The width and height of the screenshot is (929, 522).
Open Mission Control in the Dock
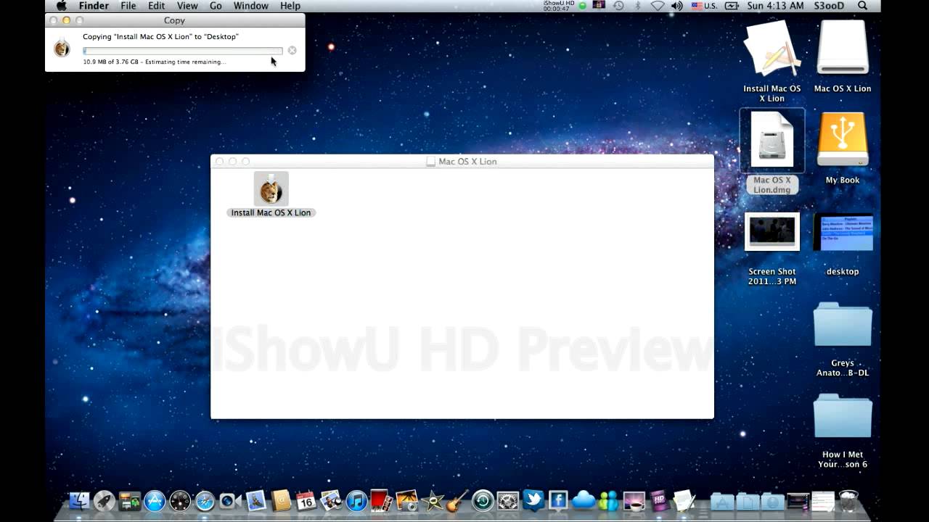(130, 500)
